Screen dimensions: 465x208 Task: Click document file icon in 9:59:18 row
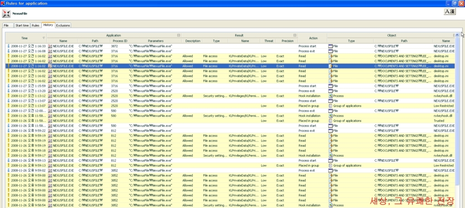[x=331, y=151]
